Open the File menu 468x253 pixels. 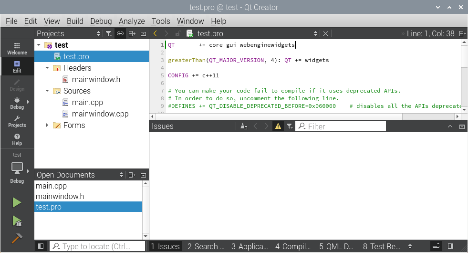click(x=11, y=21)
